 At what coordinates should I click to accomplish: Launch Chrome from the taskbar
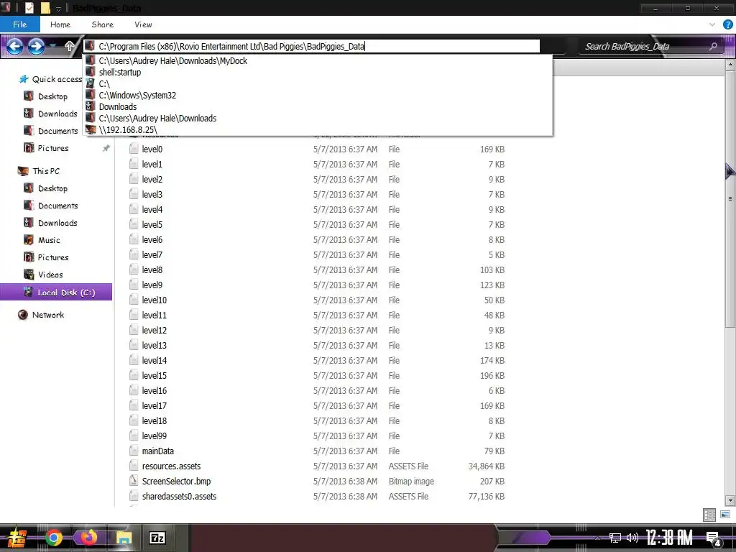(x=54, y=538)
